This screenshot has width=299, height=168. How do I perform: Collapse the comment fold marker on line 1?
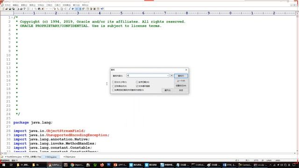12,18
